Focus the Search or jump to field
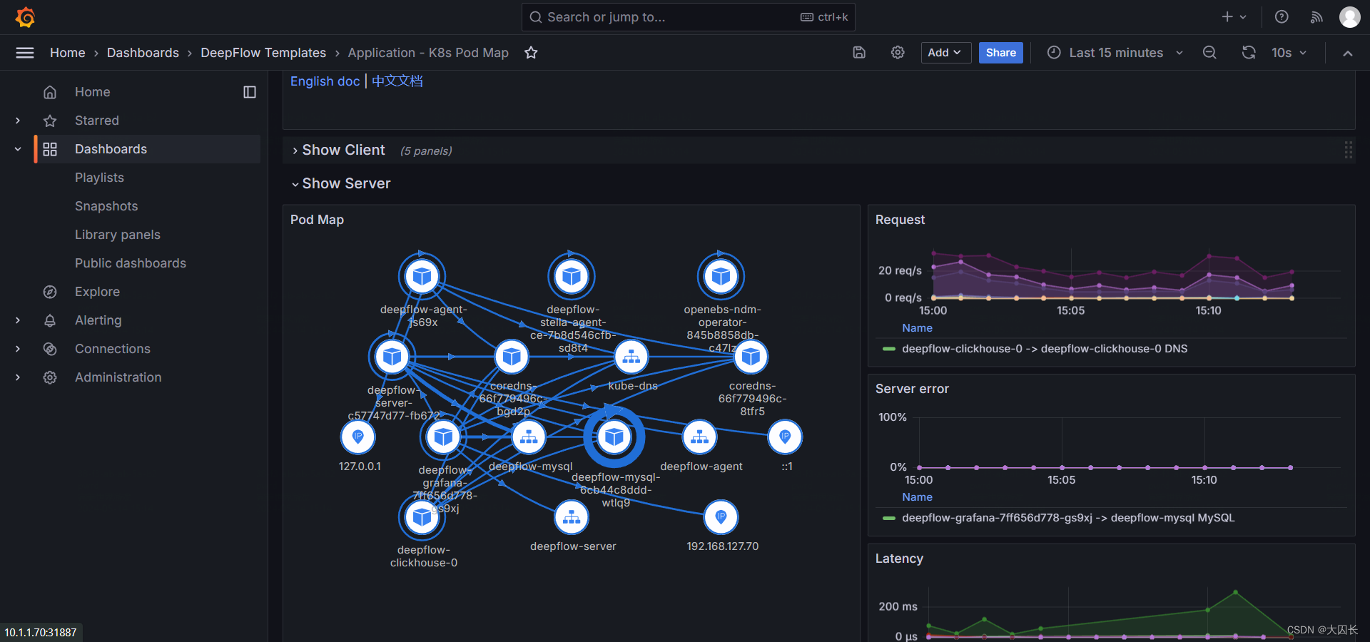This screenshot has width=1370, height=642. coord(689,17)
